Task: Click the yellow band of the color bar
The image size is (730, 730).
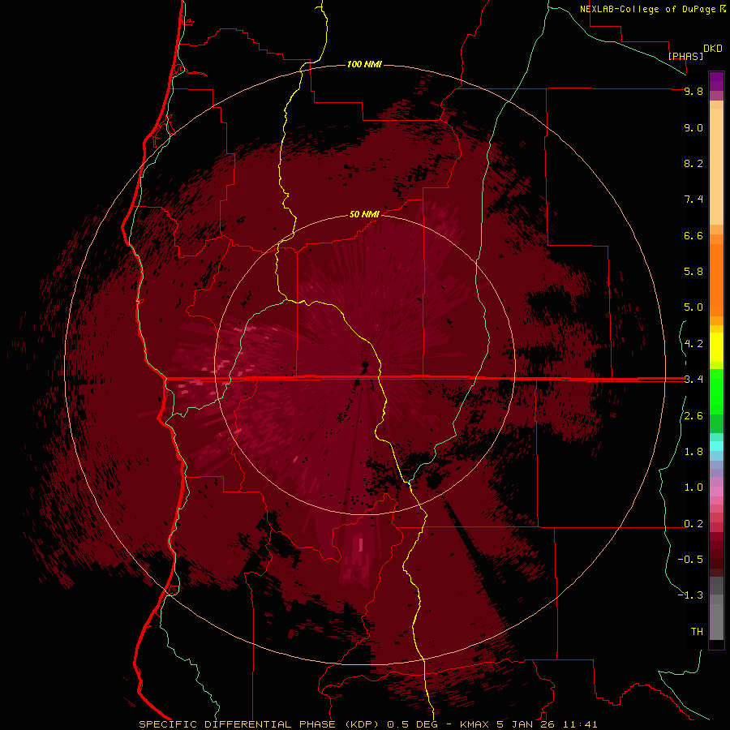Action: 716,347
